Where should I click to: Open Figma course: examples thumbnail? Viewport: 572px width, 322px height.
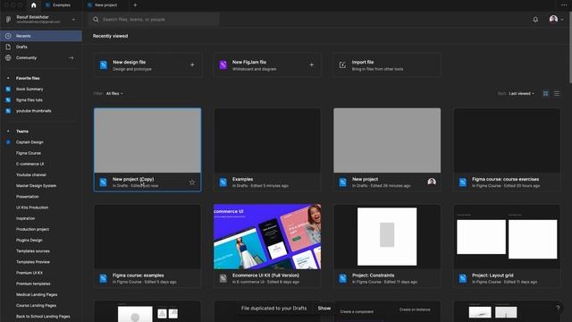click(x=147, y=236)
